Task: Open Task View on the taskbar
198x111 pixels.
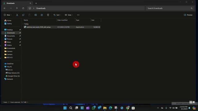Action: pyautogui.click(x=76, y=108)
